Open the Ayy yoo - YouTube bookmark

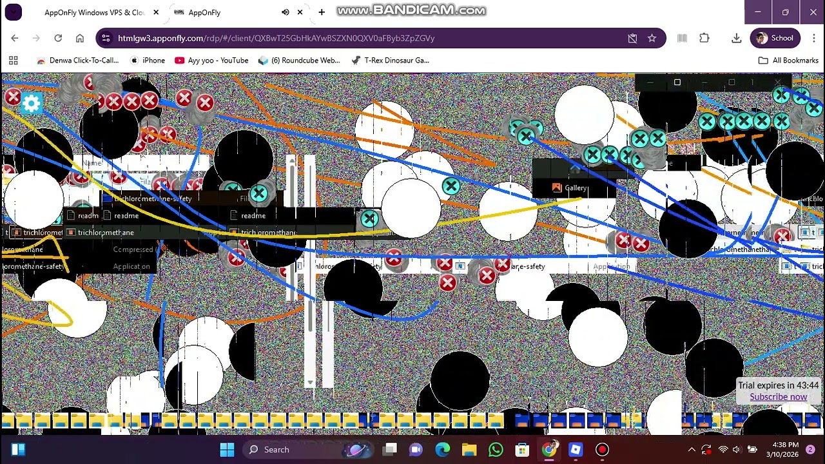click(x=211, y=61)
